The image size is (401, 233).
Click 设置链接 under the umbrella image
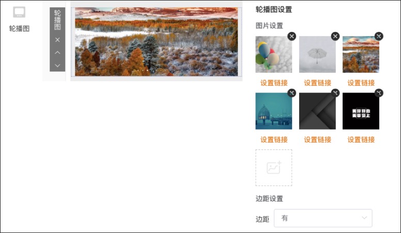point(317,83)
